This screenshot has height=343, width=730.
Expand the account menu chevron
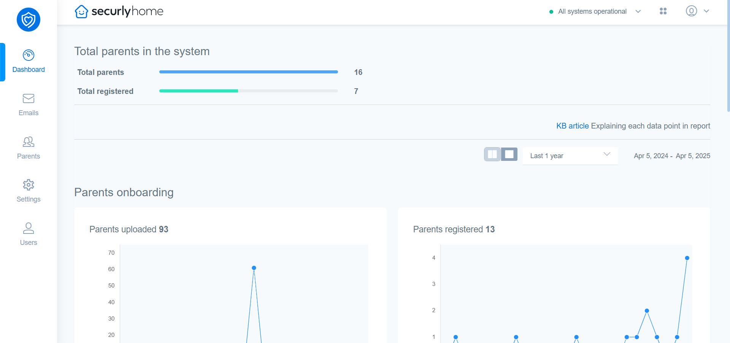pos(706,11)
